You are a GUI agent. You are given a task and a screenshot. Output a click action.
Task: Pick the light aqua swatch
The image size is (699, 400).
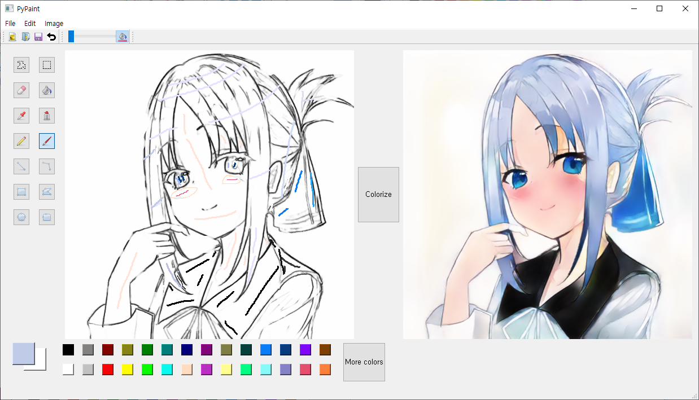[266, 370]
